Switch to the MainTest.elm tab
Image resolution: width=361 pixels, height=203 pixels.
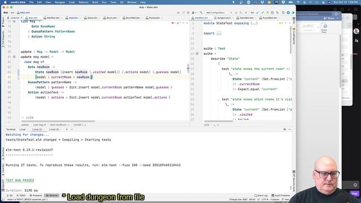click(x=52, y=17)
